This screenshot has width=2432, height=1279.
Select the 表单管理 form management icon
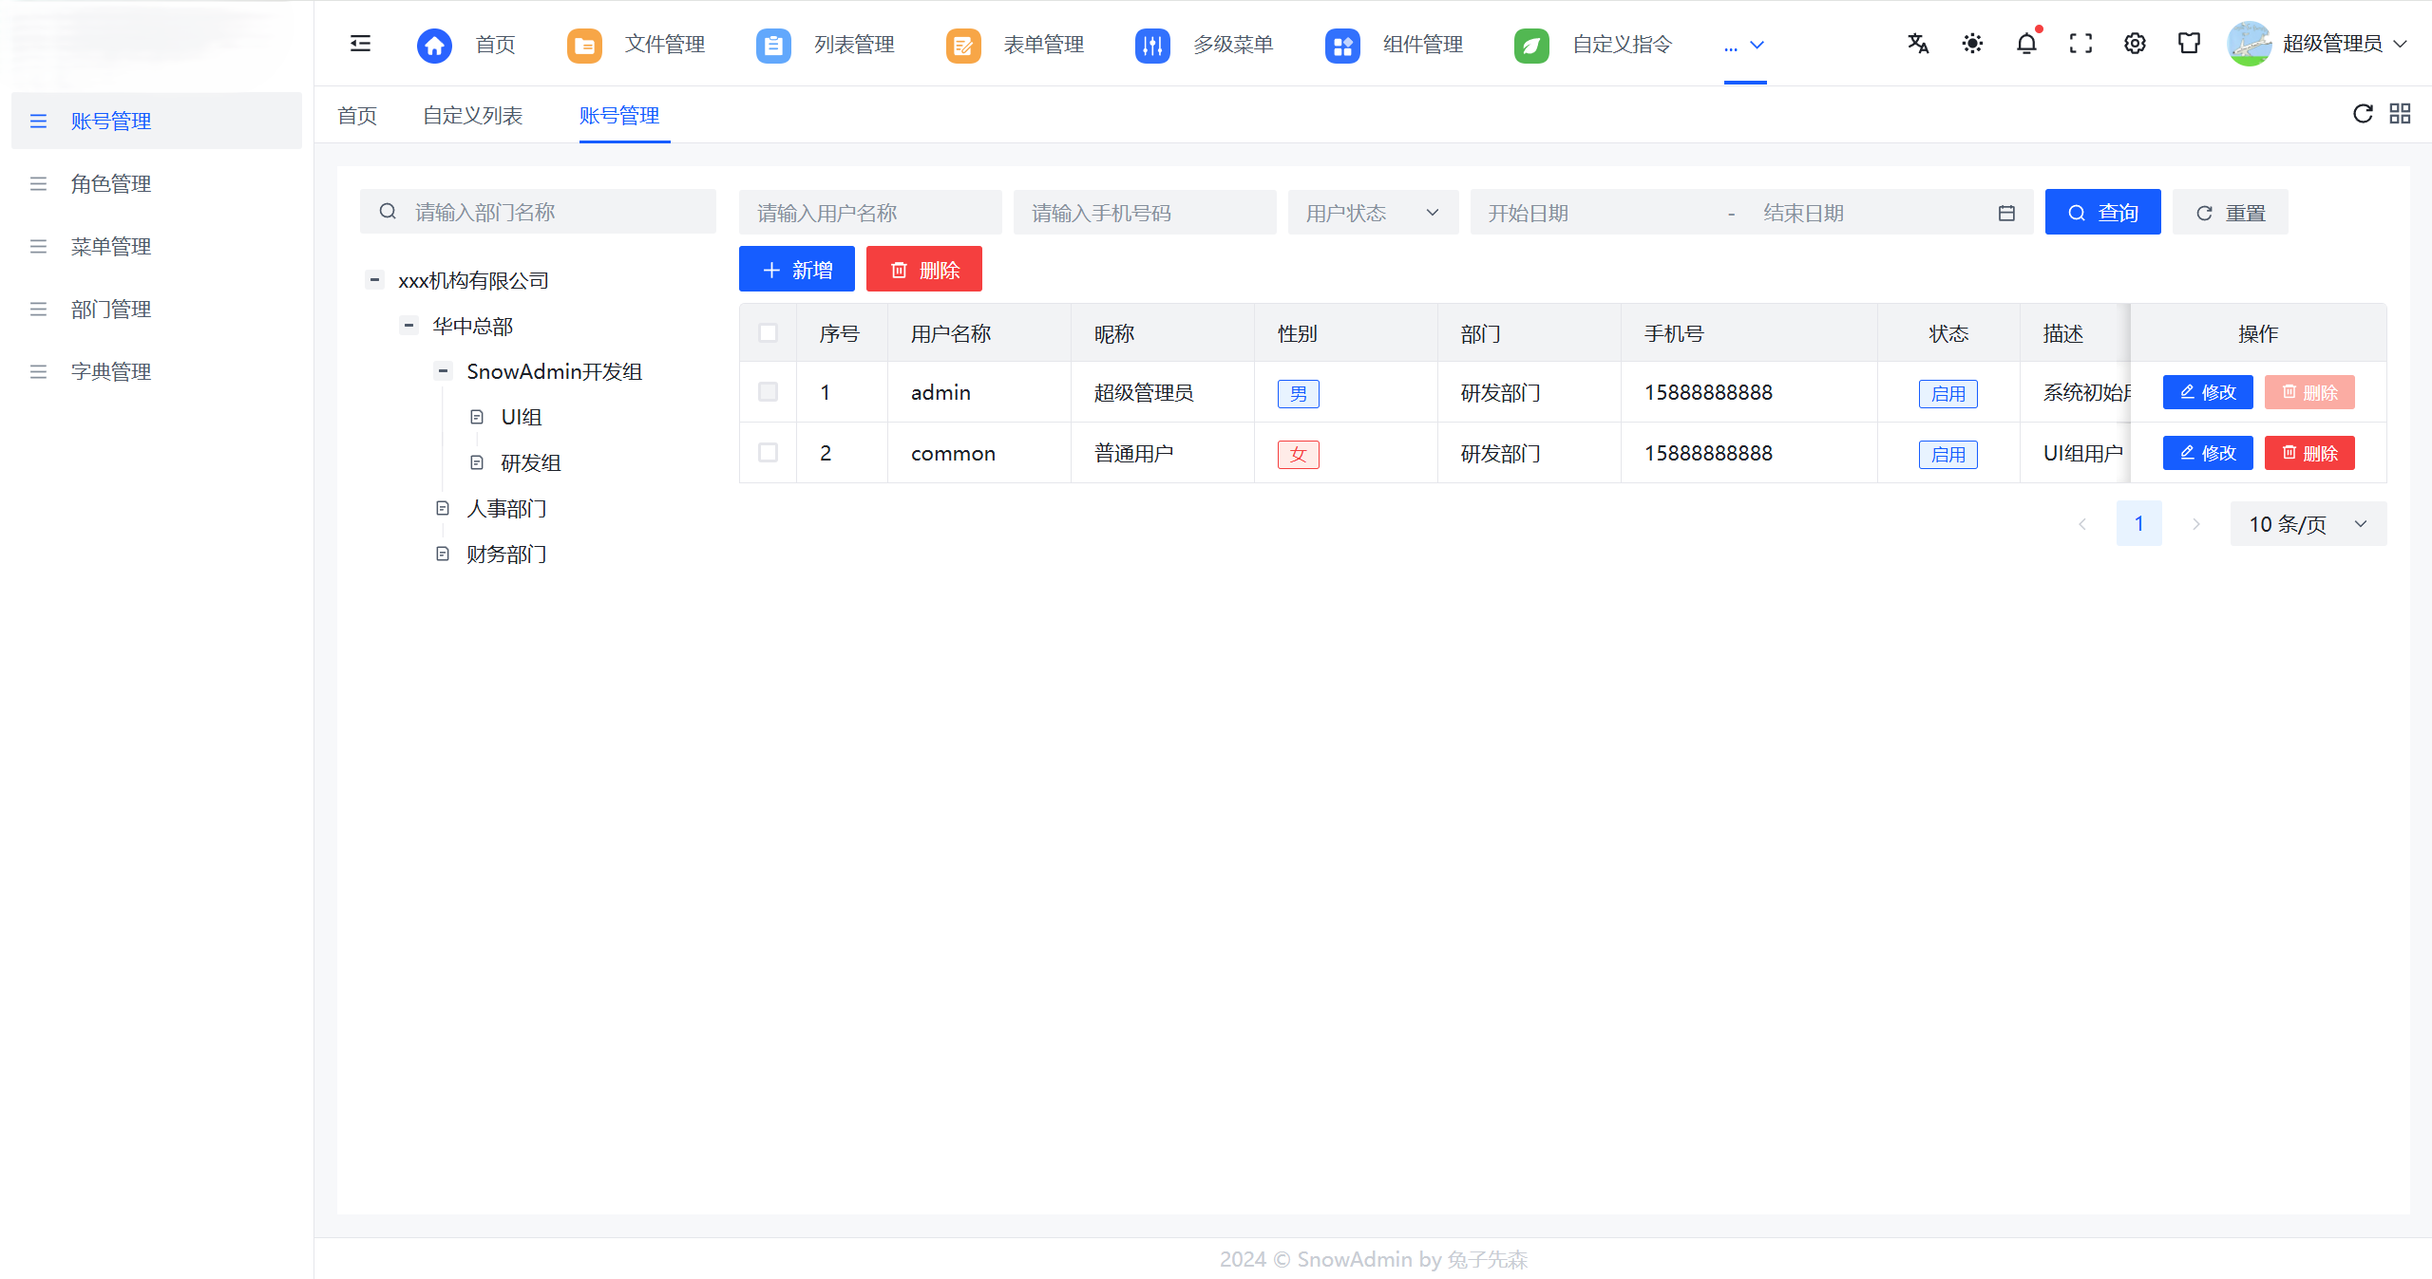962,44
